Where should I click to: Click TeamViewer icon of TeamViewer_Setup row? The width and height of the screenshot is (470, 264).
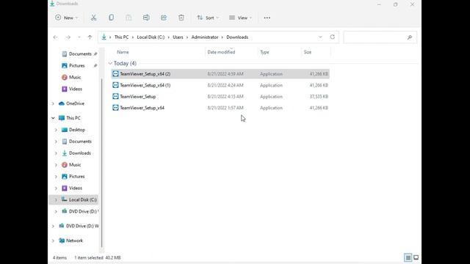115,96
